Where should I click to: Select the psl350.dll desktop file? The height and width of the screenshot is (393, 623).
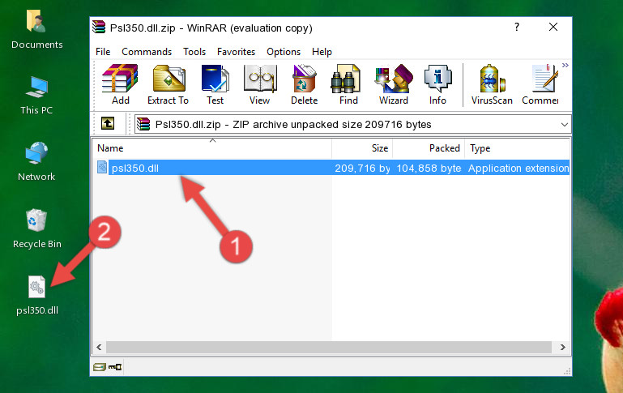(37, 295)
